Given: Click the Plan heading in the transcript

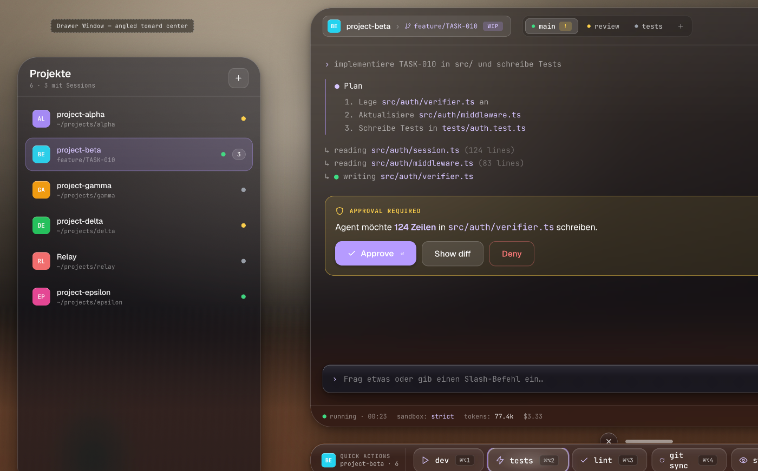Looking at the screenshot, I should coord(353,86).
